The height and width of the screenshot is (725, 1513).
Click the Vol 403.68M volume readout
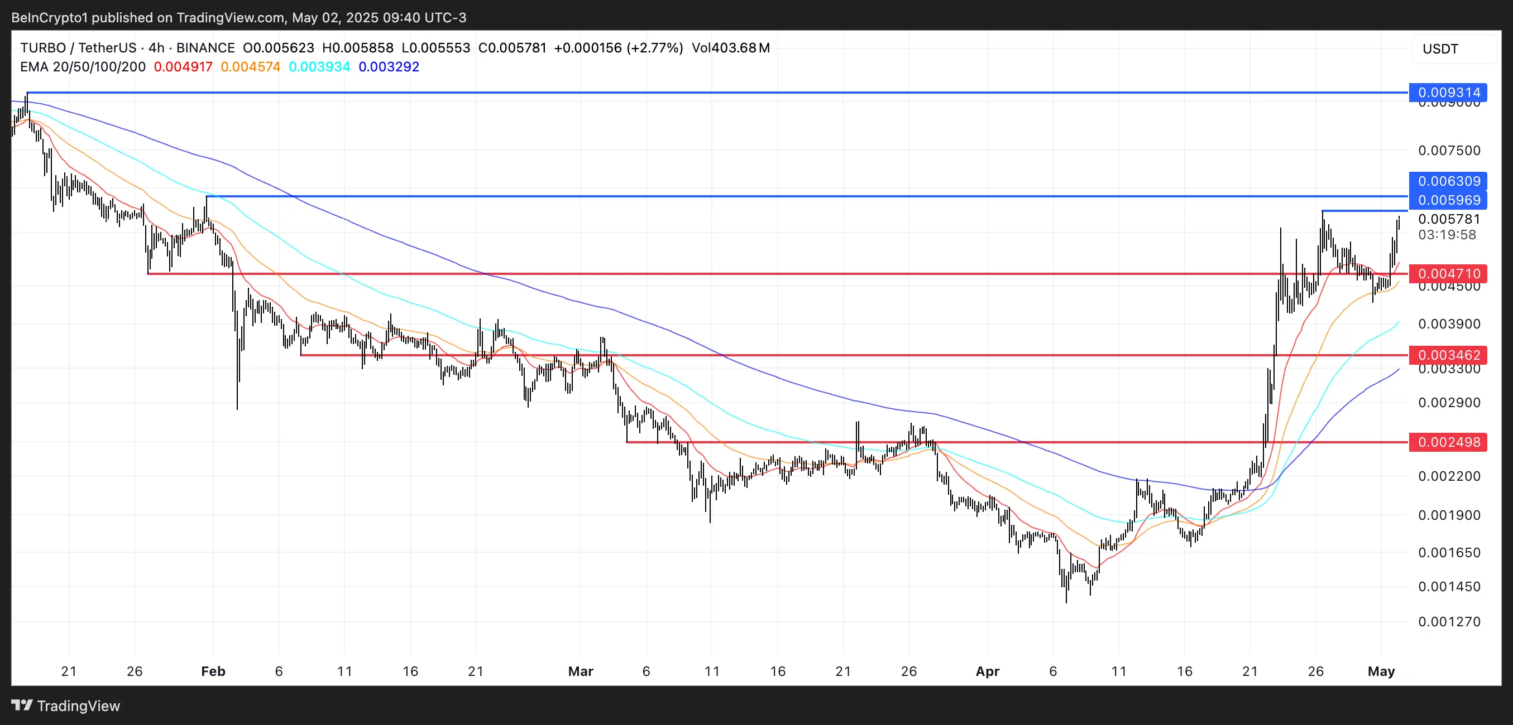[x=730, y=47]
